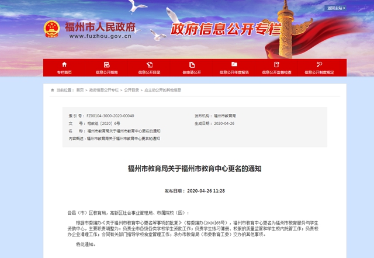The height and width of the screenshot is (258, 374).
Task: Click the national emblem logo
Action: coord(53,29)
